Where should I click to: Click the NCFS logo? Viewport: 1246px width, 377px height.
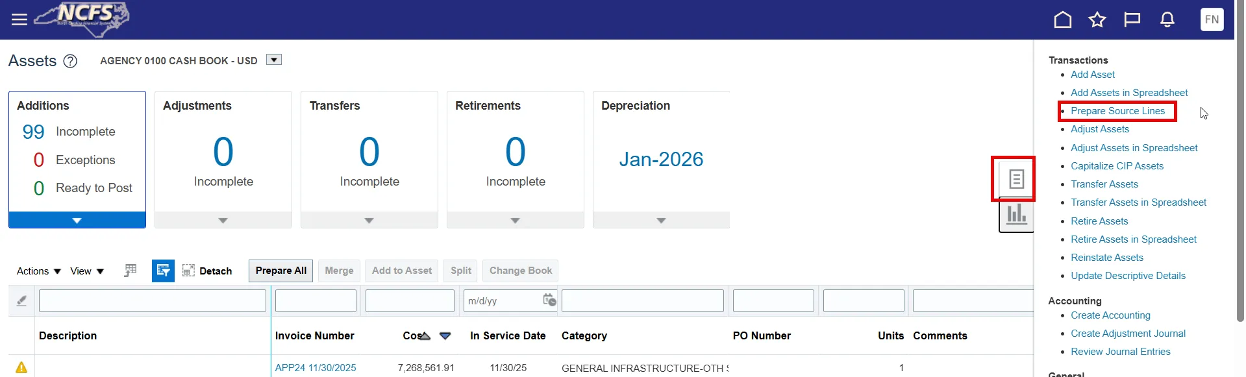pos(82,19)
